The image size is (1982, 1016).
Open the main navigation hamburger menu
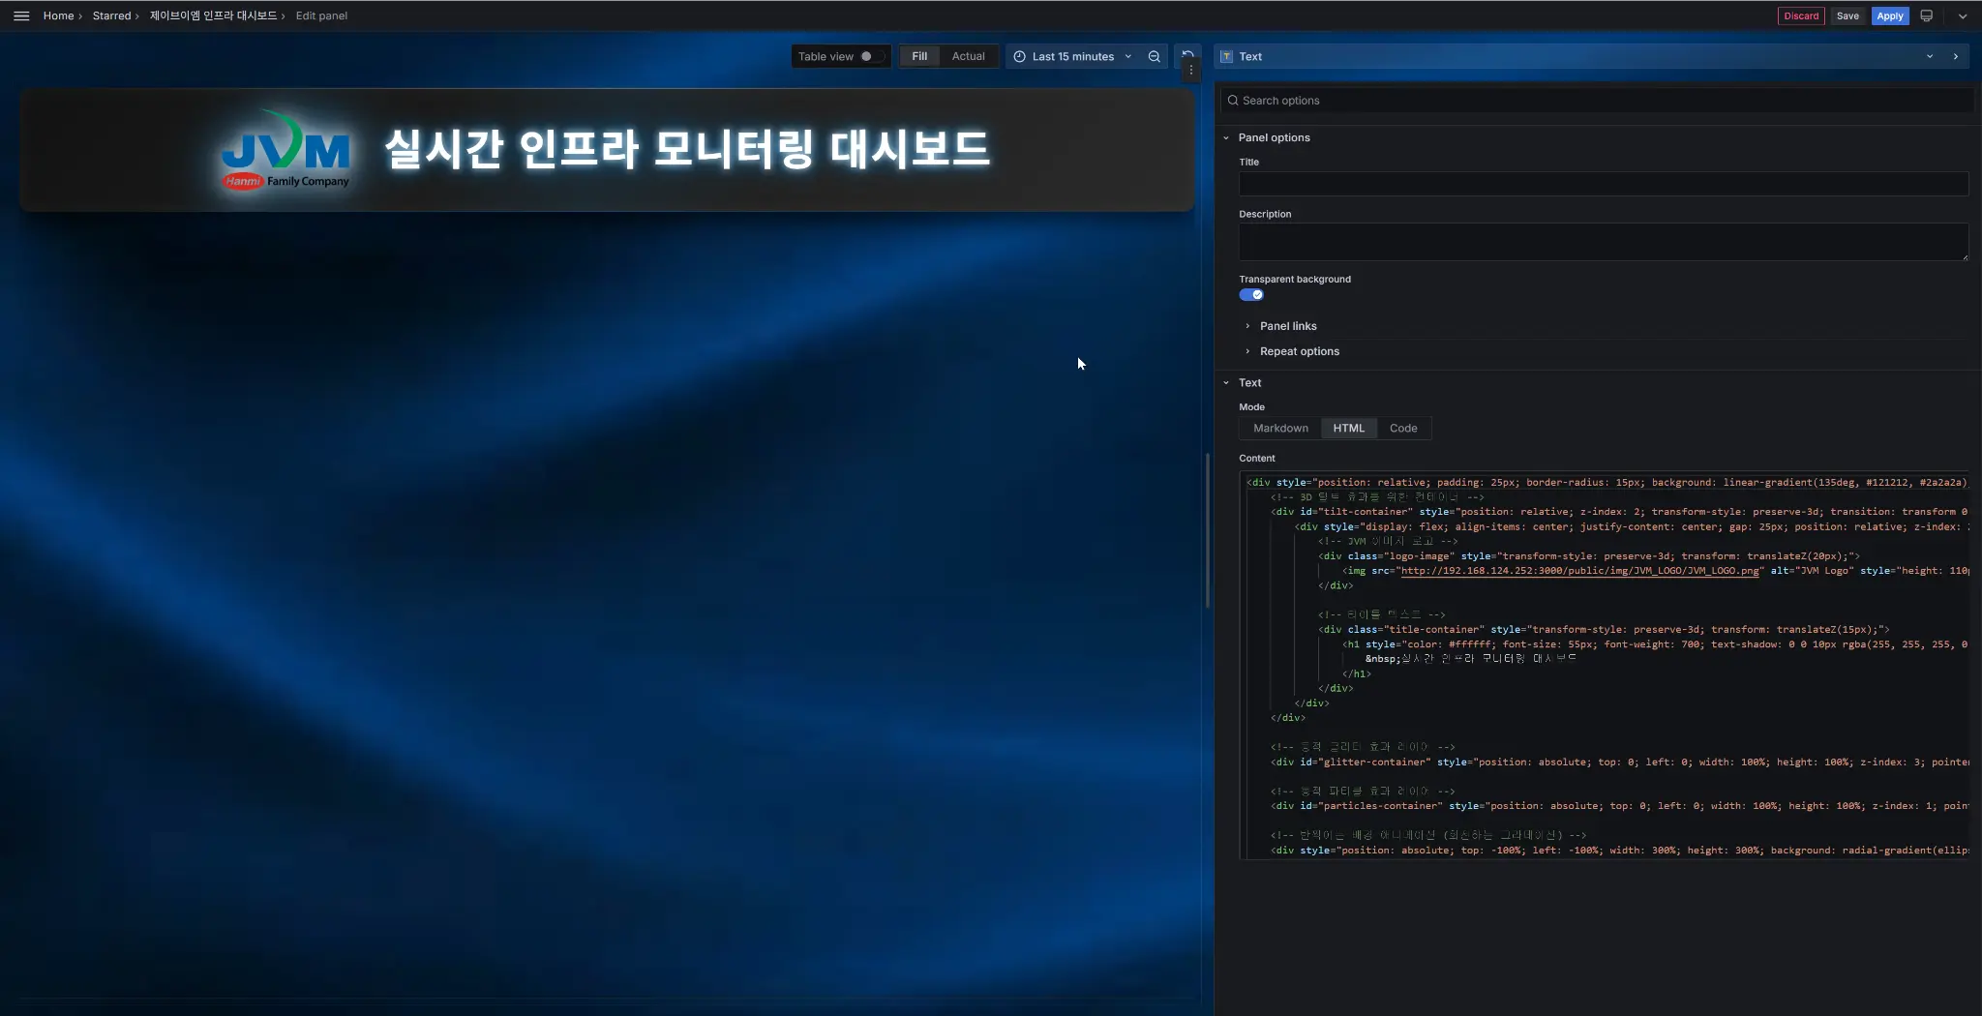pos(21,15)
